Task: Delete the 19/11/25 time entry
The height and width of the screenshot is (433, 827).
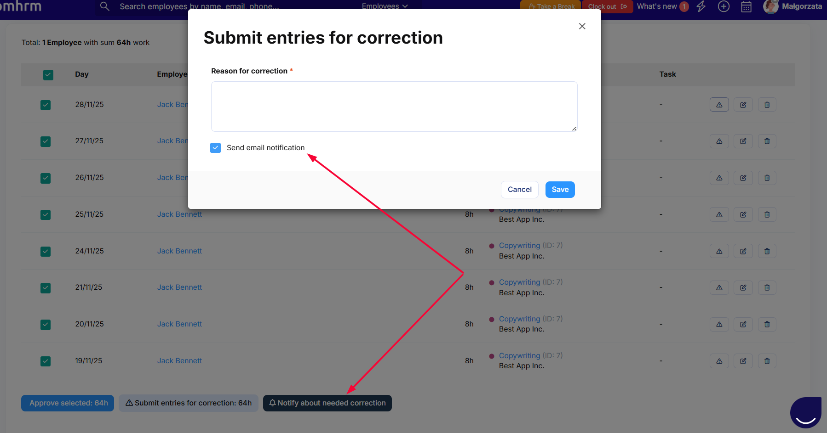Action: [x=767, y=361]
